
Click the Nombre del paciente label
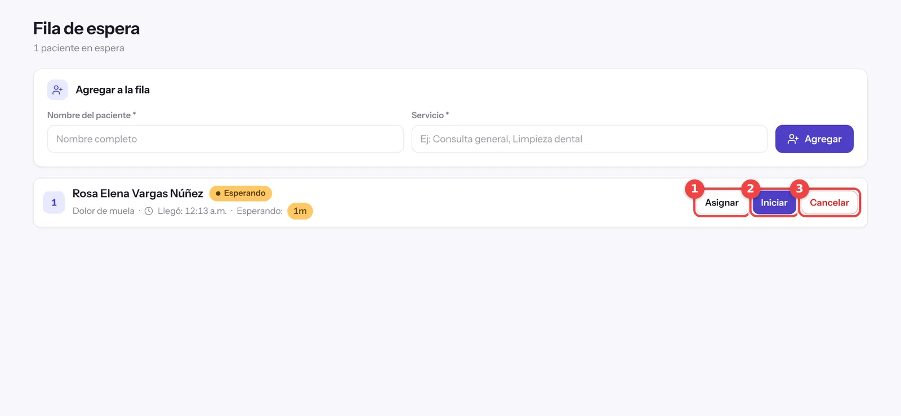click(91, 115)
